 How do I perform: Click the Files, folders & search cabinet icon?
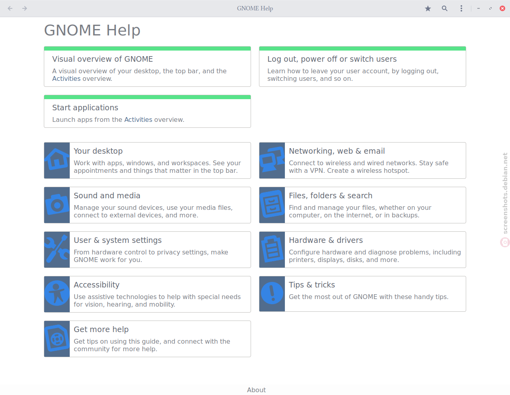(272, 205)
